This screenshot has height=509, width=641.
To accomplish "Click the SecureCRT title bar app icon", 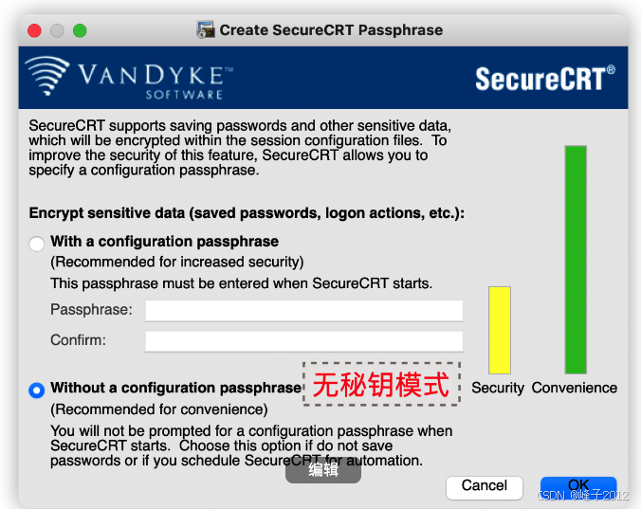I will coord(206,29).
